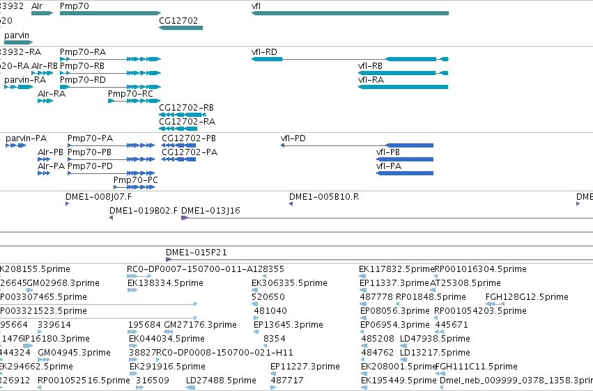Select the Pmp70 gene bar
Viewport: 593px width, 391px height.
click(110, 13)
